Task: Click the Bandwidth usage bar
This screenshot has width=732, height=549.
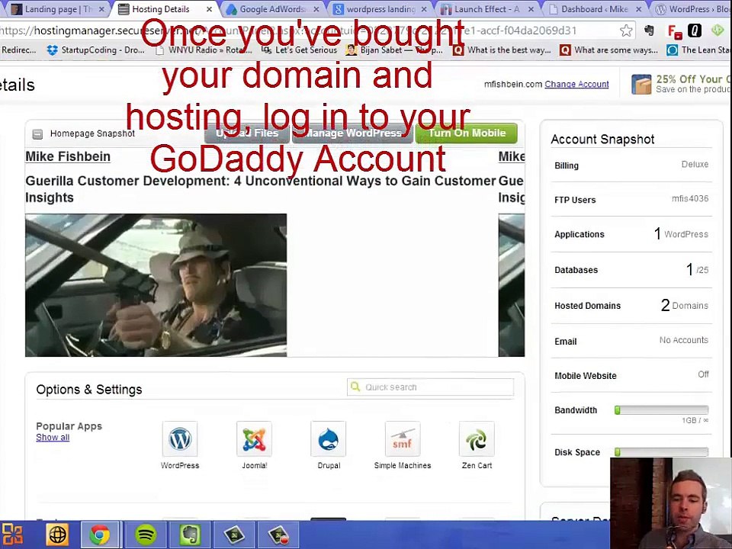Action: tap(662, 410)
